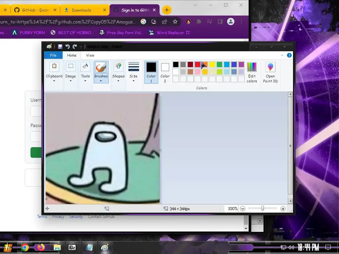Open Firefox from the taskbar

point(41,247)
